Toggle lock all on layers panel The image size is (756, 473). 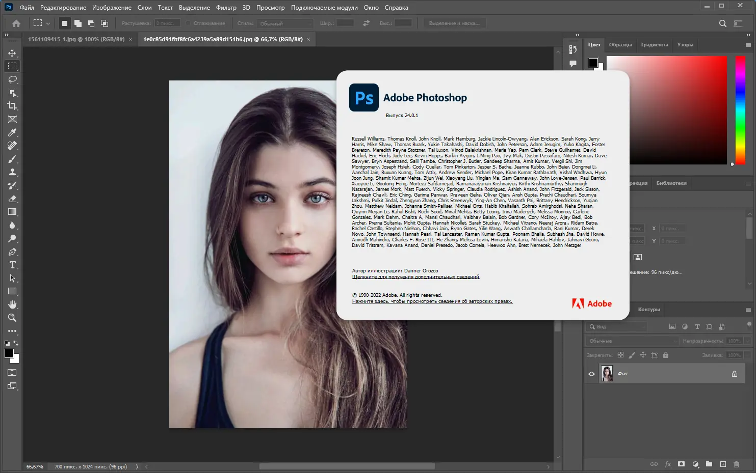pyautogui.click(x=666, y=355)
